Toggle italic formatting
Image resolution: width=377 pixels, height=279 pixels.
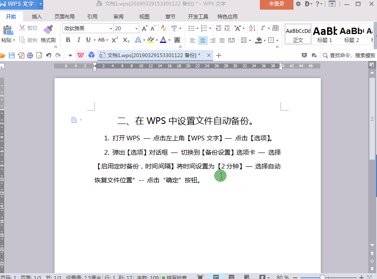click(79, 39)
